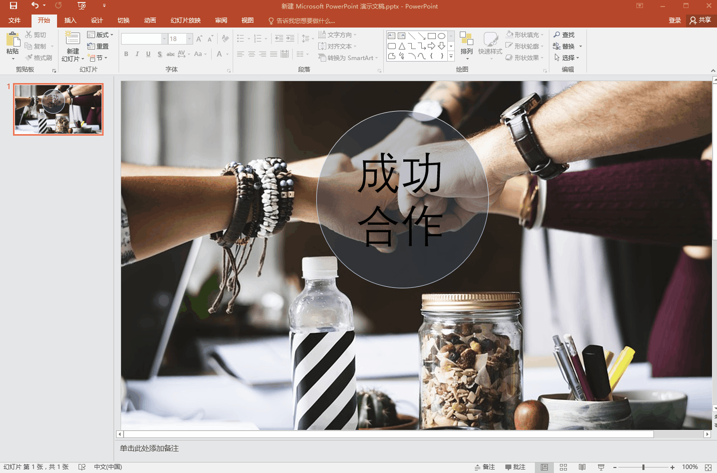Click the Arrange (排列) icon
The width and height of the screenshot is (717, 473).
[x=466, y=39]
